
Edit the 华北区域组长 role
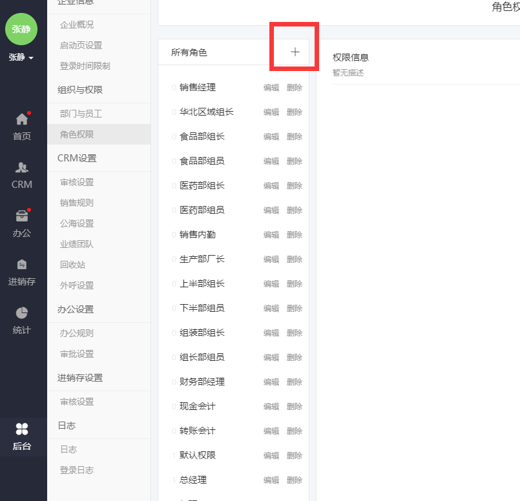(x=271, y=112)
